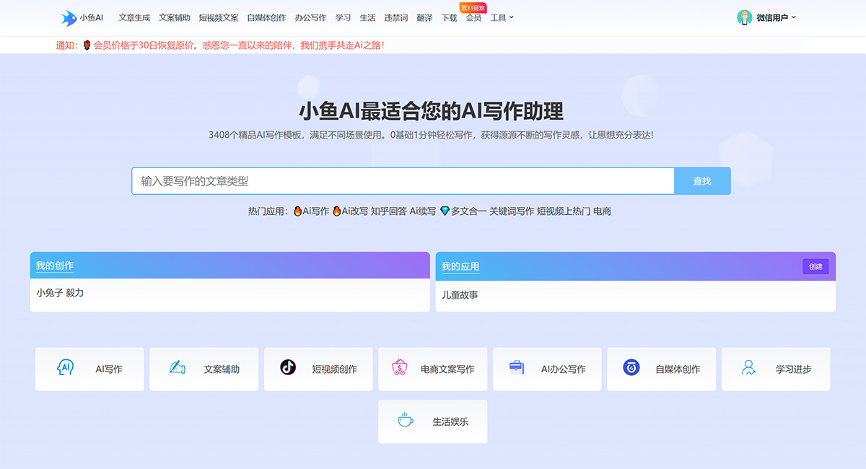This screenshot has width=866, height=469.
Task: Click the 查找 search button
Action: pos(702,181)
